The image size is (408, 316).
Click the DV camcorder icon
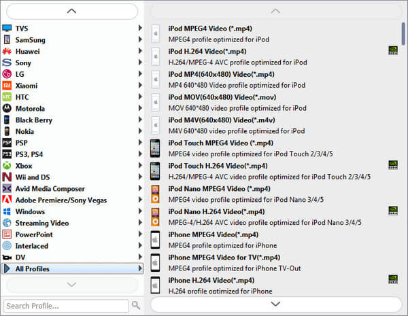click(7, 258)
